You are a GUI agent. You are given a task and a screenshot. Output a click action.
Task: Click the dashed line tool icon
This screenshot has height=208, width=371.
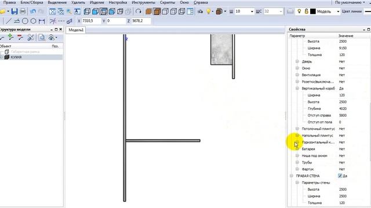[x=61, y=21]
